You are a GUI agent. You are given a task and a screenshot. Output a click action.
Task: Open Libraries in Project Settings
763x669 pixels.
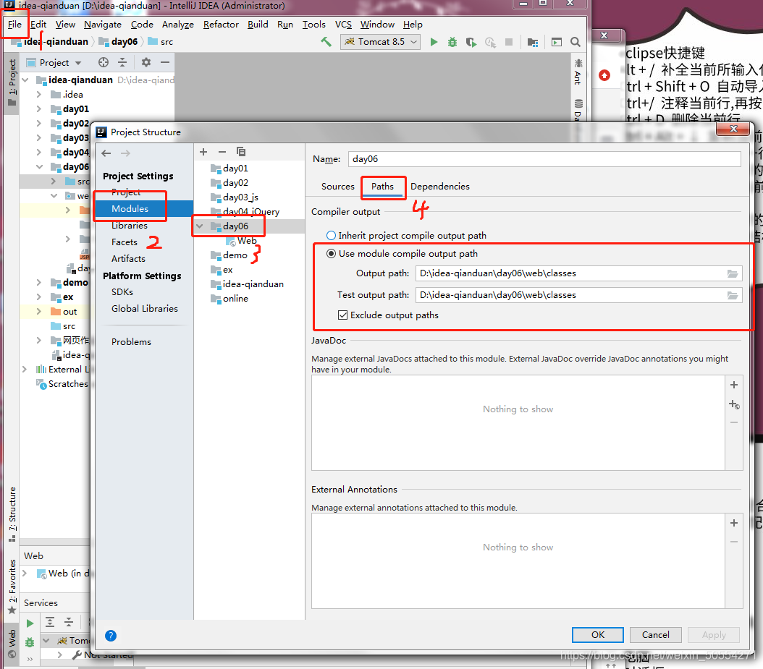130,226
